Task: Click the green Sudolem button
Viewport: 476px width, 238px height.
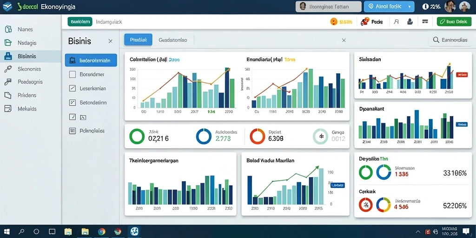Action: (x=80, y=21)
